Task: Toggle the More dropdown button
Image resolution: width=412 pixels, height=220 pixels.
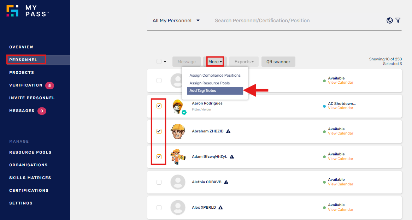Action: pos(215,62)
